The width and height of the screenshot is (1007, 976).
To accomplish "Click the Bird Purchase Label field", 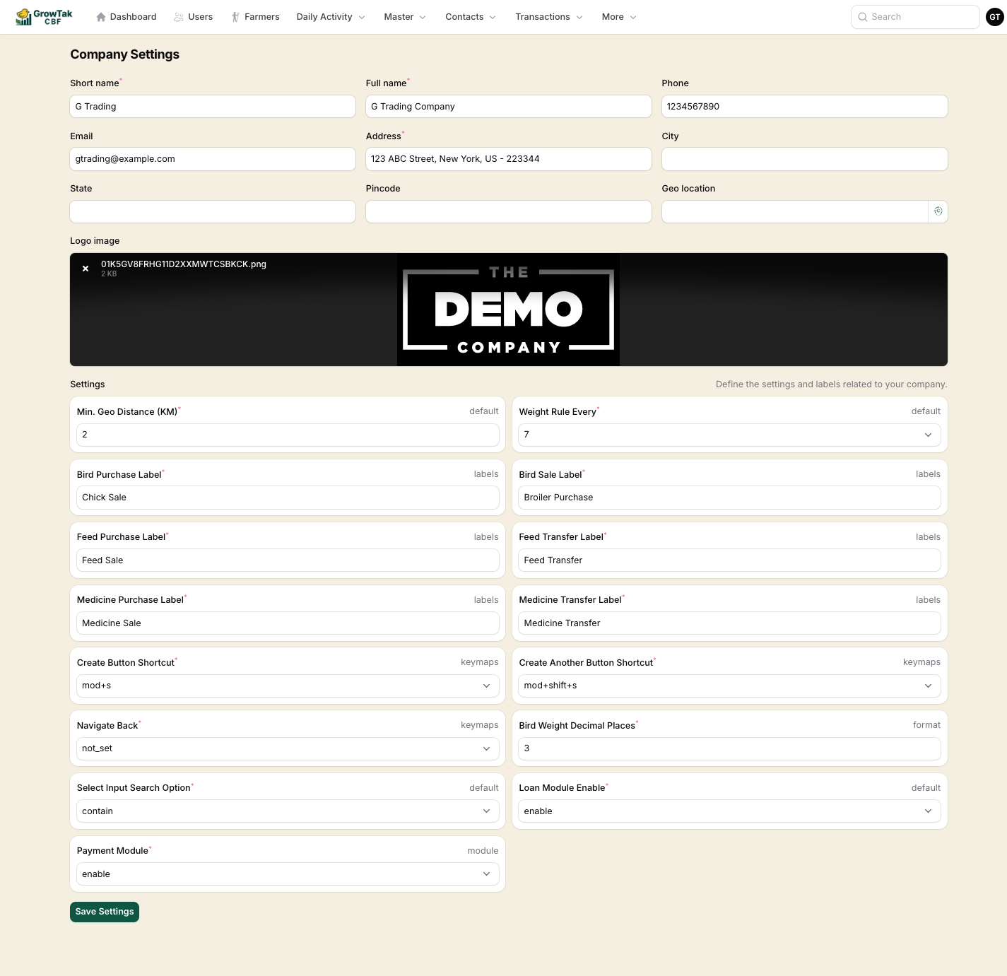I will pos(288,498).
